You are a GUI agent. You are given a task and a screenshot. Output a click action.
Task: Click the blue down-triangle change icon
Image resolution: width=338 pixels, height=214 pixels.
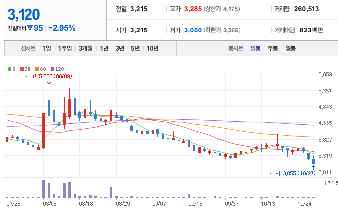(30, 28)
